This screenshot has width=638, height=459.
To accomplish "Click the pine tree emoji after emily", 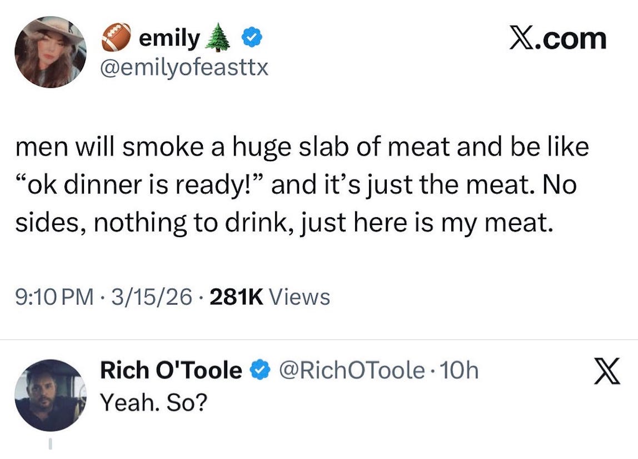I will coord(218,39).
